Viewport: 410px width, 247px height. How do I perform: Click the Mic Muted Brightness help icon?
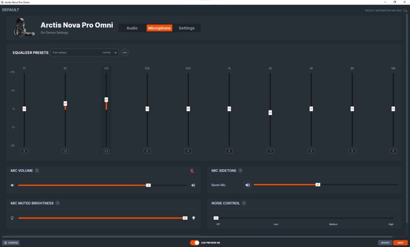point(57,203)
